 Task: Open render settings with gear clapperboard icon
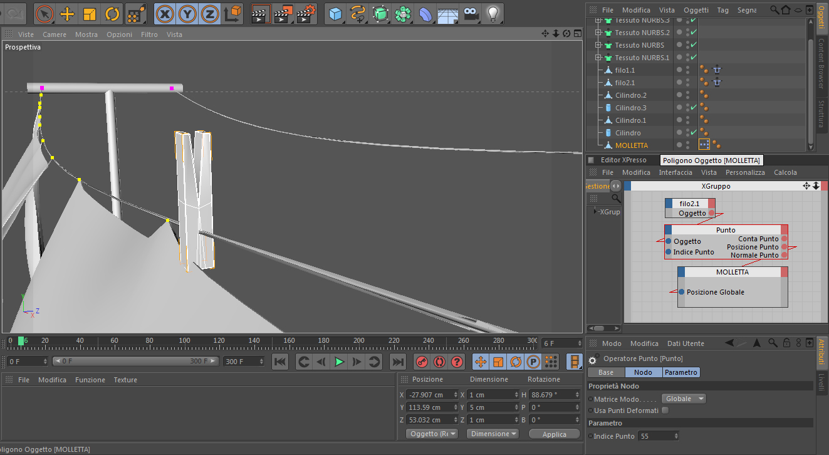tap(306, 13)
